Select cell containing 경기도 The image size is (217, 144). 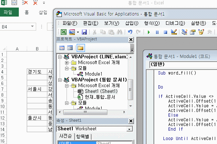[x=37, y=72]
